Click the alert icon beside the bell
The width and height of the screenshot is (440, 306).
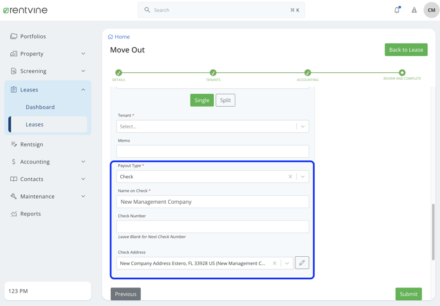[414, 10]
